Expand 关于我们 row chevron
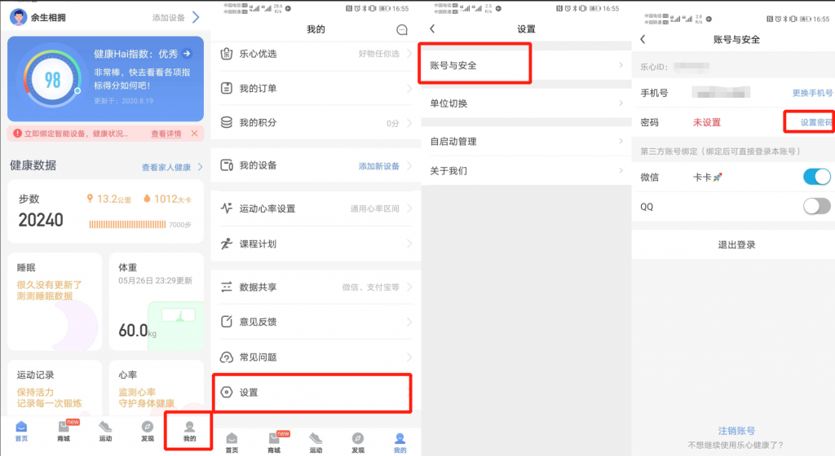This screenshot has width=835, height=456. [x=621, y=171]
